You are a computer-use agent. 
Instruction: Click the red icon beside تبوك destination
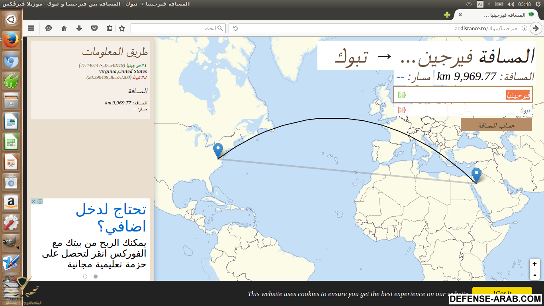pos(402,110)
